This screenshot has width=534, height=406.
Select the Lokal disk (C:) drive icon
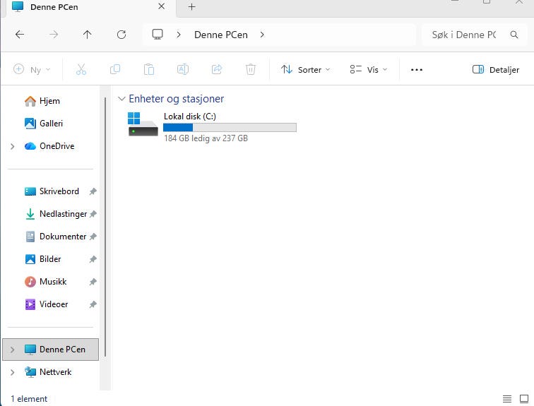tap(143, 124)
